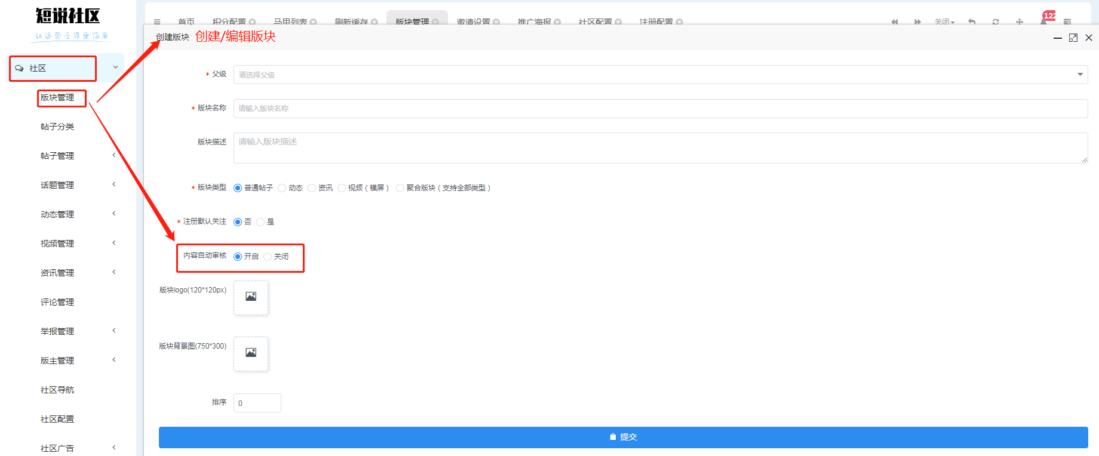Click the rewind double-arrow tab icon
The width and height of the screenshot is (1099, 456).
coord(895,21)
